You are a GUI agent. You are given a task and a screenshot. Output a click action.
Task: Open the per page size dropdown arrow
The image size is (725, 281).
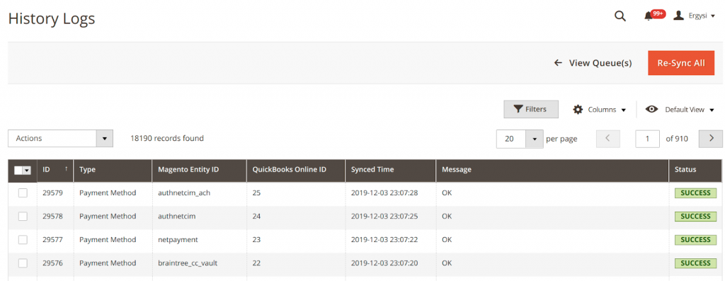pyautogui.click(x=535, y=139)
